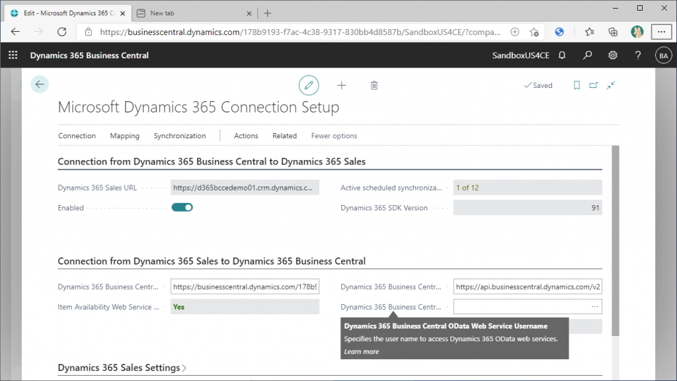Click the notifications bell icon
The image size is (677, 381).
pos(562,56)
